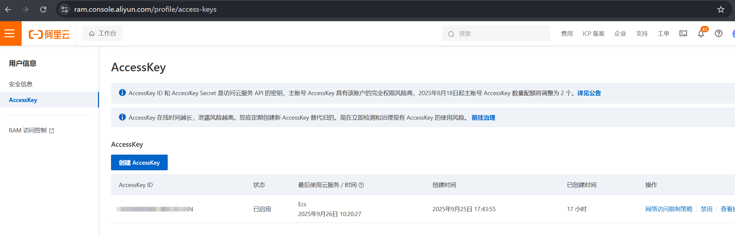Click the AccessKey ID column header
The width and height of the screenshot is (735, 235).
(136, 185)
